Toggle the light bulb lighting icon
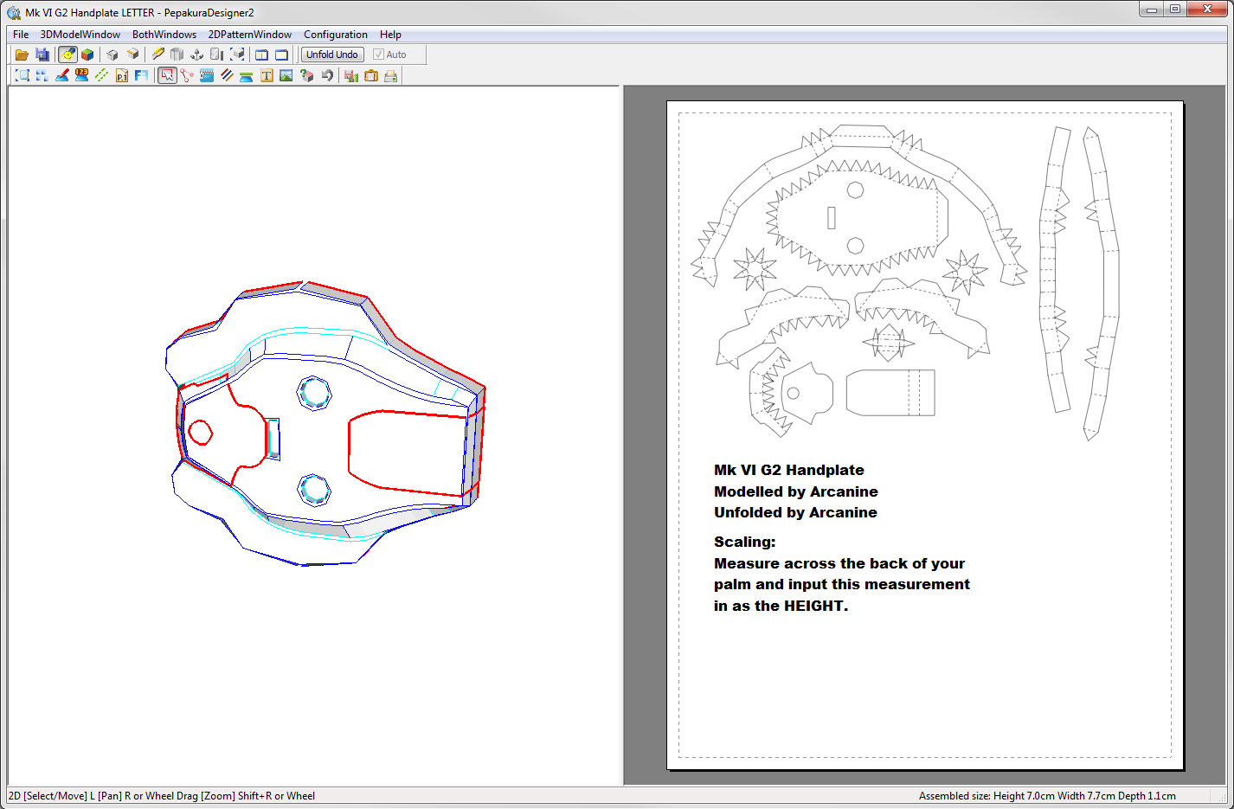 coord(67,55)
